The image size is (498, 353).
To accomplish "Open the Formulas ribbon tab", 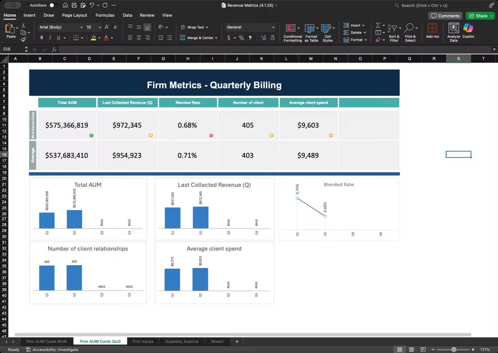I will pos(105,15).
